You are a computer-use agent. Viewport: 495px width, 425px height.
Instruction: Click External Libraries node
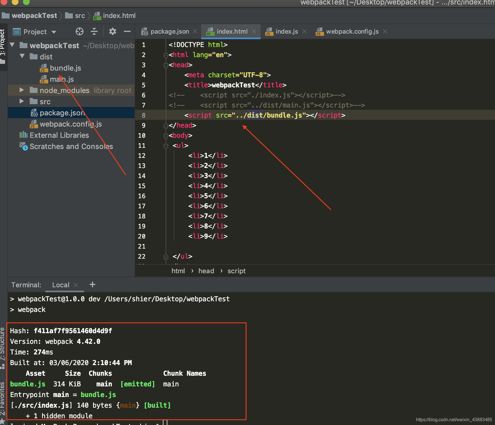(x=59, y=135)
